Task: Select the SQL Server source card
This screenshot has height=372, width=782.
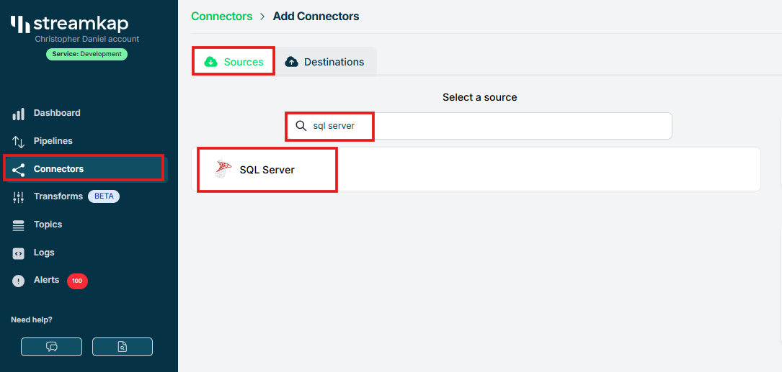Action: coord(476,169)
